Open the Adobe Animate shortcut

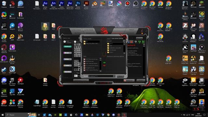(53, 5)
